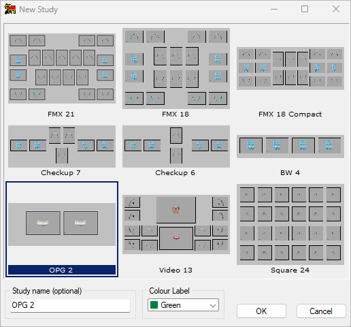Click the face image in Video 13
Image resolution: width=351 pixels, height=327 pixels.
[x=175, y=210]
